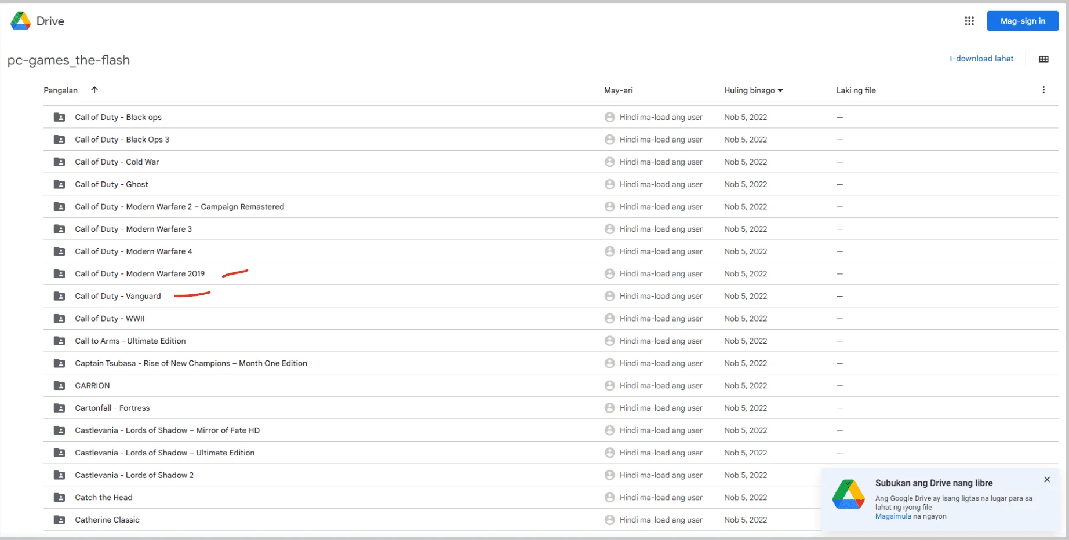Click owner text in Call of Duty - WWII row
The width and height of the screenshot is (1069, 540).
coord(661,319)
